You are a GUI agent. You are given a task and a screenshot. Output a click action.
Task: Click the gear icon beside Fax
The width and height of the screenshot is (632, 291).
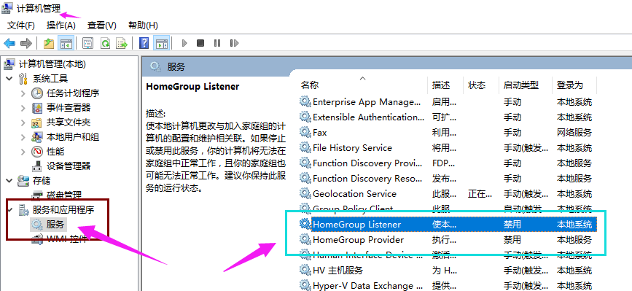pos(305,133)
